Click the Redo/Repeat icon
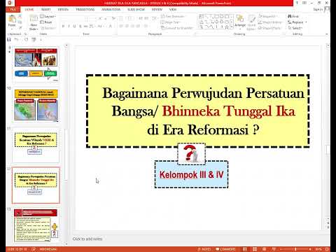Viewport: 336px width, 252px height. click(x=26, y=40)
